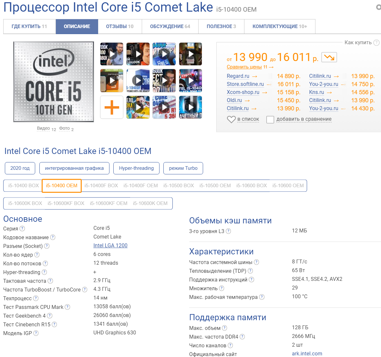Click в список link
The image size is (381, 357).
point(248,119)
